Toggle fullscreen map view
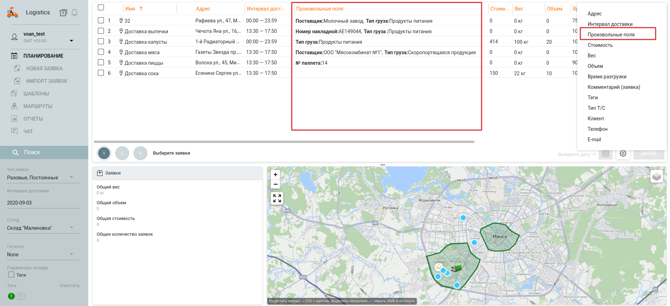The width and height of the screenshot is (670, 306). [x=277, y=198]
